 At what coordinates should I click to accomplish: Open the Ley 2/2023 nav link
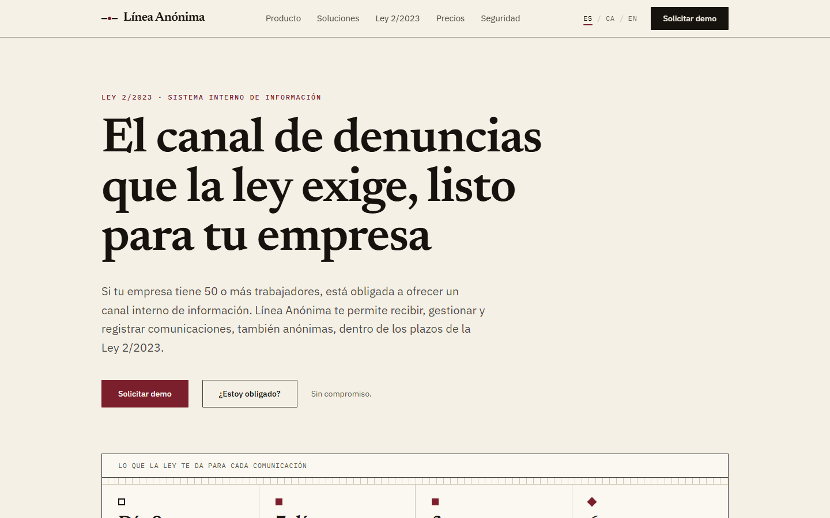398,18
